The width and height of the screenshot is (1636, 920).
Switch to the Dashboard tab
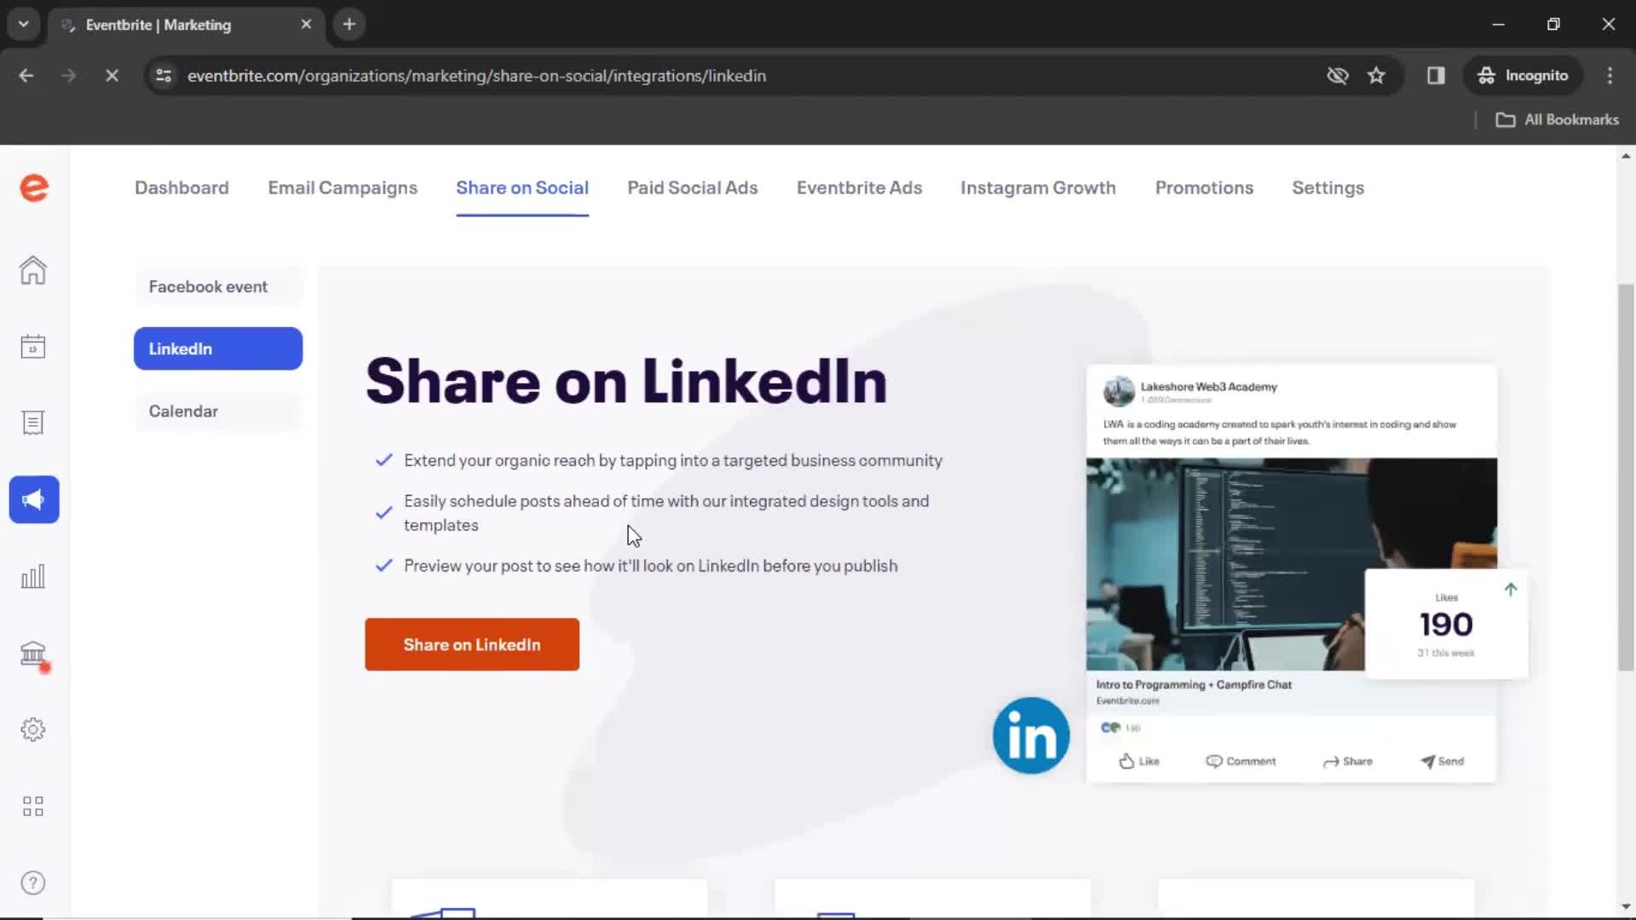tap(181, 187)
